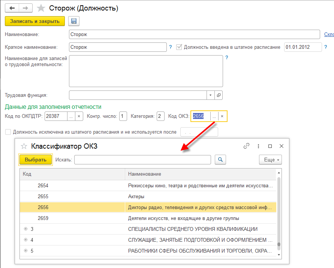Copy link icon in Классификатор ОКЗ window
The width and height of the screenshot is (334, 268).
pos(246,146)
